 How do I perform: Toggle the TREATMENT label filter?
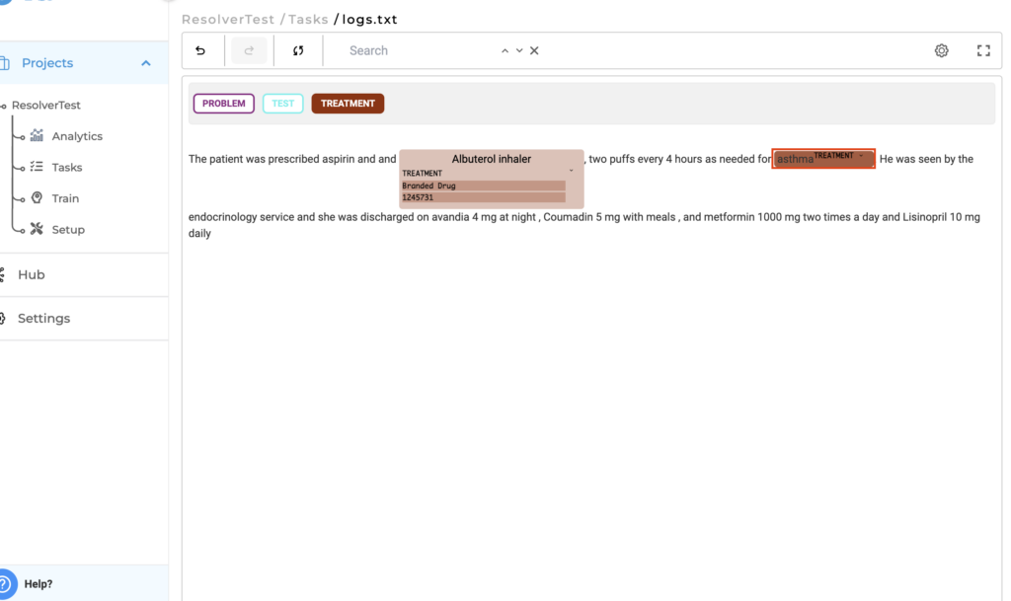click(348, 103)
